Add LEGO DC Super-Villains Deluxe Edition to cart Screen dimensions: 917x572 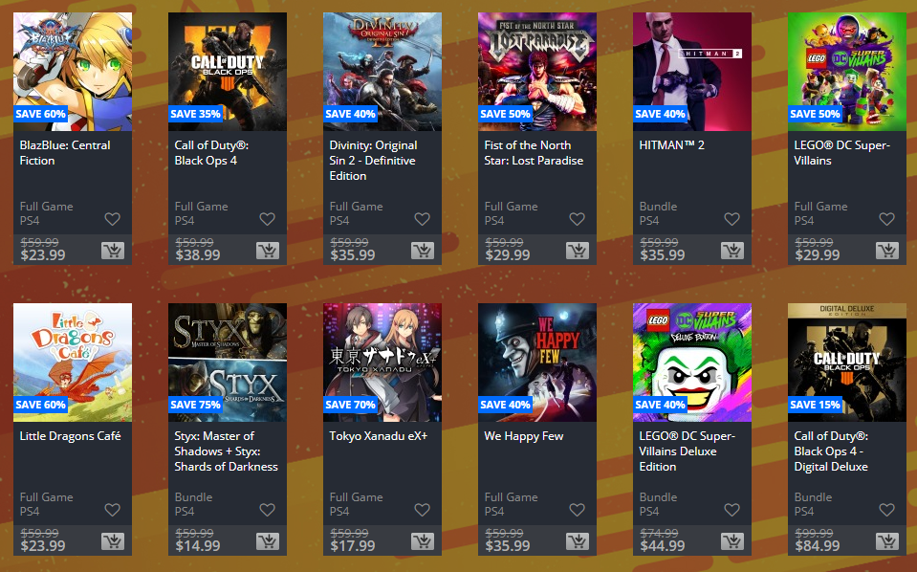(731, 541)
